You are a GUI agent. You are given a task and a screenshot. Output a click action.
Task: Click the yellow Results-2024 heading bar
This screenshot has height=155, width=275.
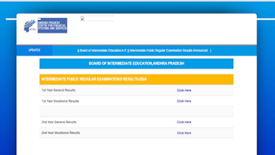point(136,79)
